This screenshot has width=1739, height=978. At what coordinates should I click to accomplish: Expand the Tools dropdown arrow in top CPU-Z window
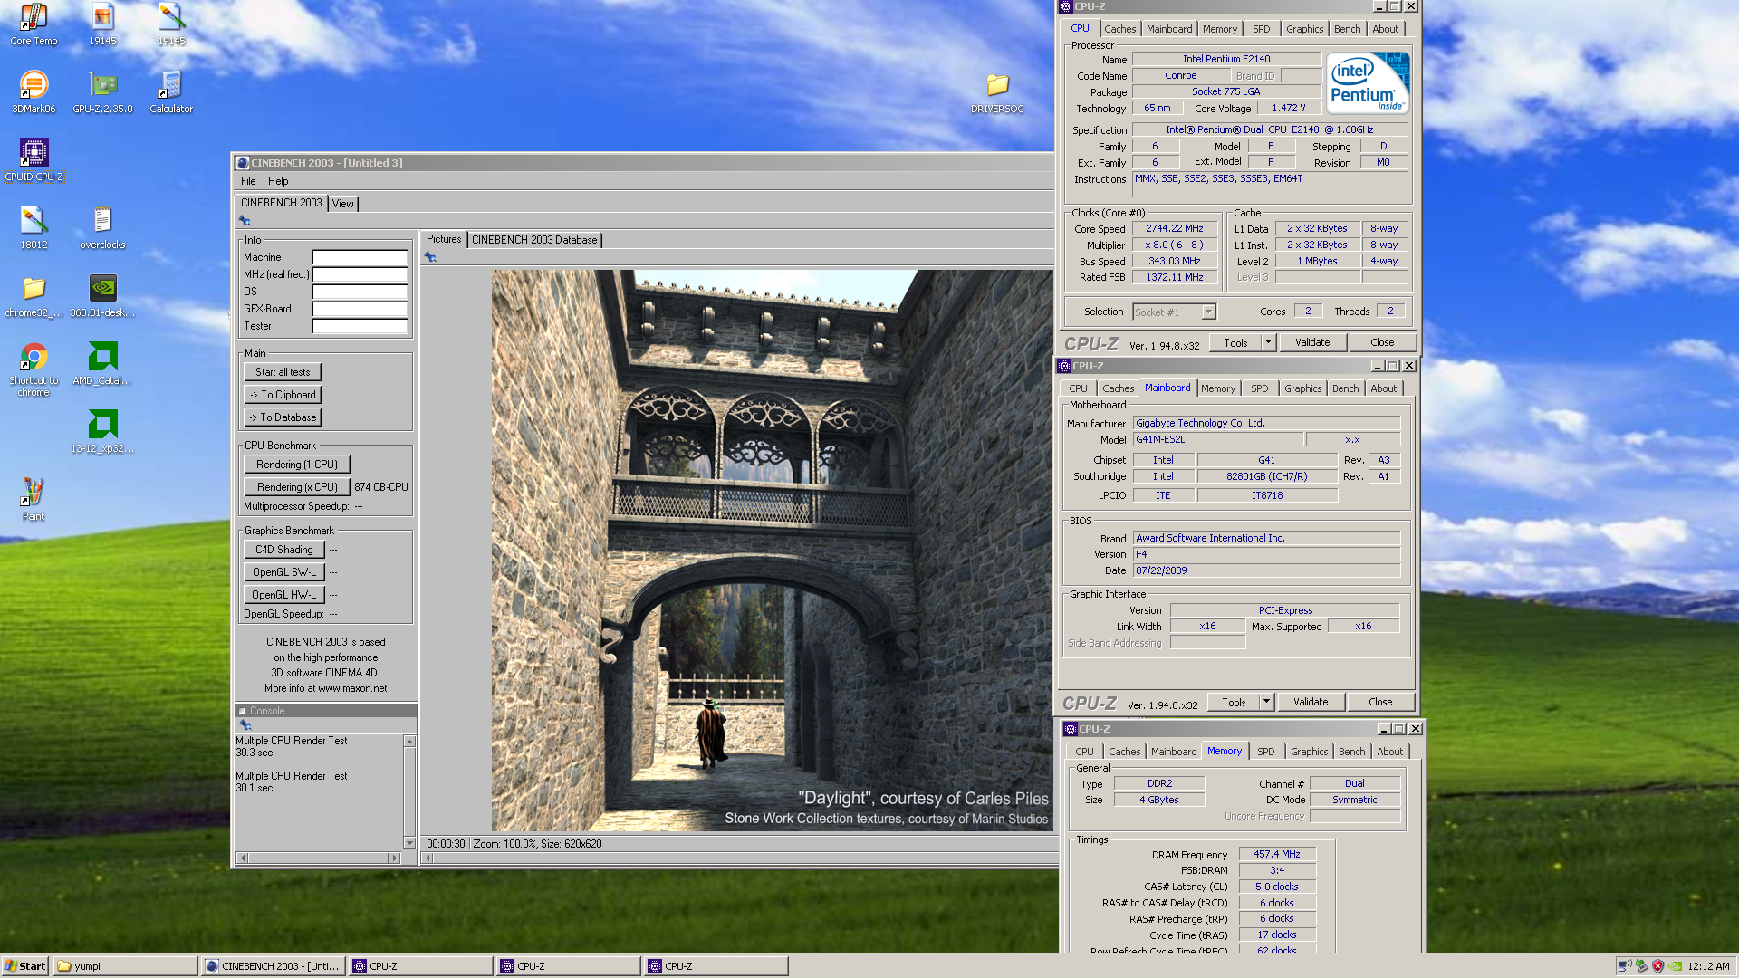(x=1268, y=342)
